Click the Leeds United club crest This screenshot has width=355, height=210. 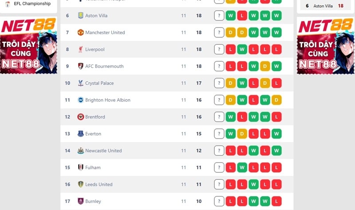(x=80, y=184)
